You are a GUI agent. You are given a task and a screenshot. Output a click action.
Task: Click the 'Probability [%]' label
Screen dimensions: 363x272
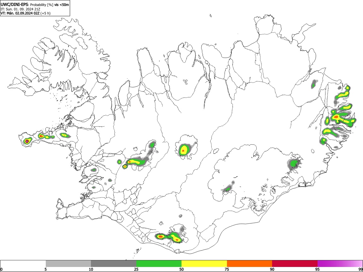[42, 5]
